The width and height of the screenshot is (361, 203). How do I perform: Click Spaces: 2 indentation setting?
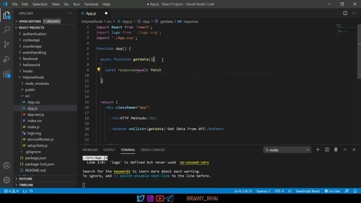(263, 191)
